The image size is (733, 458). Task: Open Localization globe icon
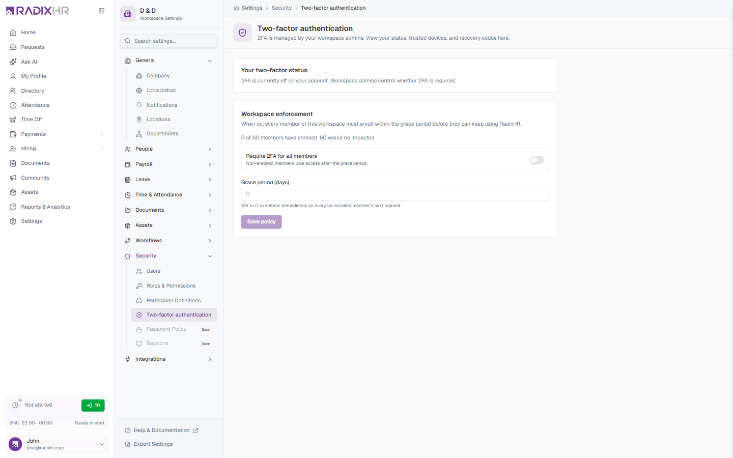(139, 91)
